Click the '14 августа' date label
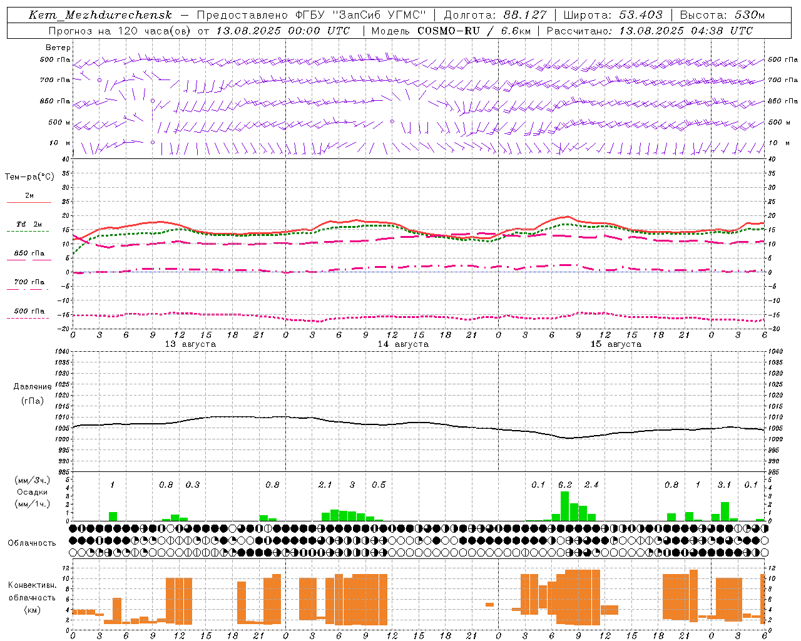This screenshot has width=801, height=641. pyautogui.click(x=403, y=344)
